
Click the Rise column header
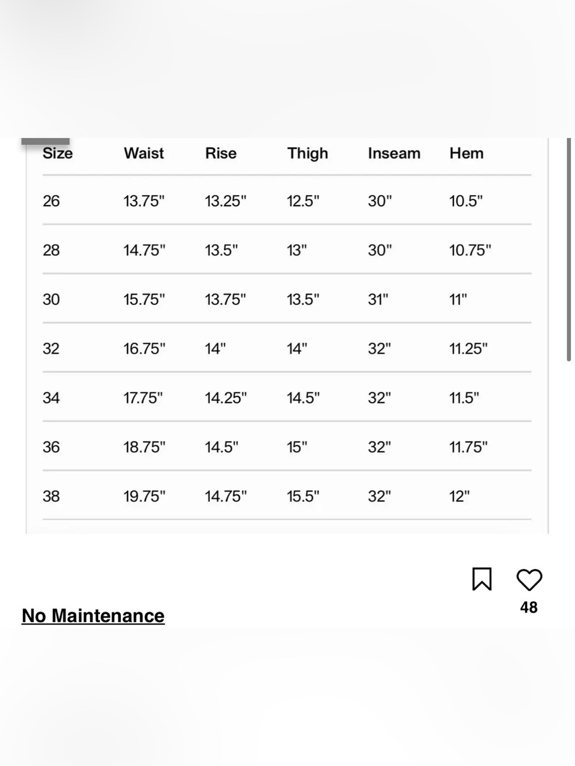click(x=221, y=153)
